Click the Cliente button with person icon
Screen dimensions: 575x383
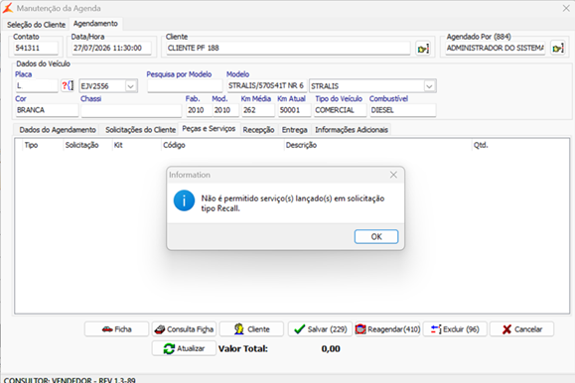point(251,329)
